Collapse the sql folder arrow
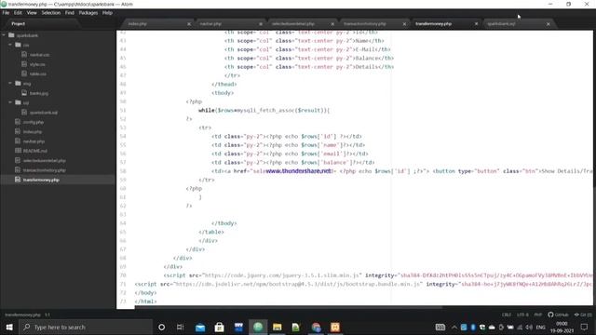Image resolution: width=596 pixels, height=335 pixels. coord(10,102)
